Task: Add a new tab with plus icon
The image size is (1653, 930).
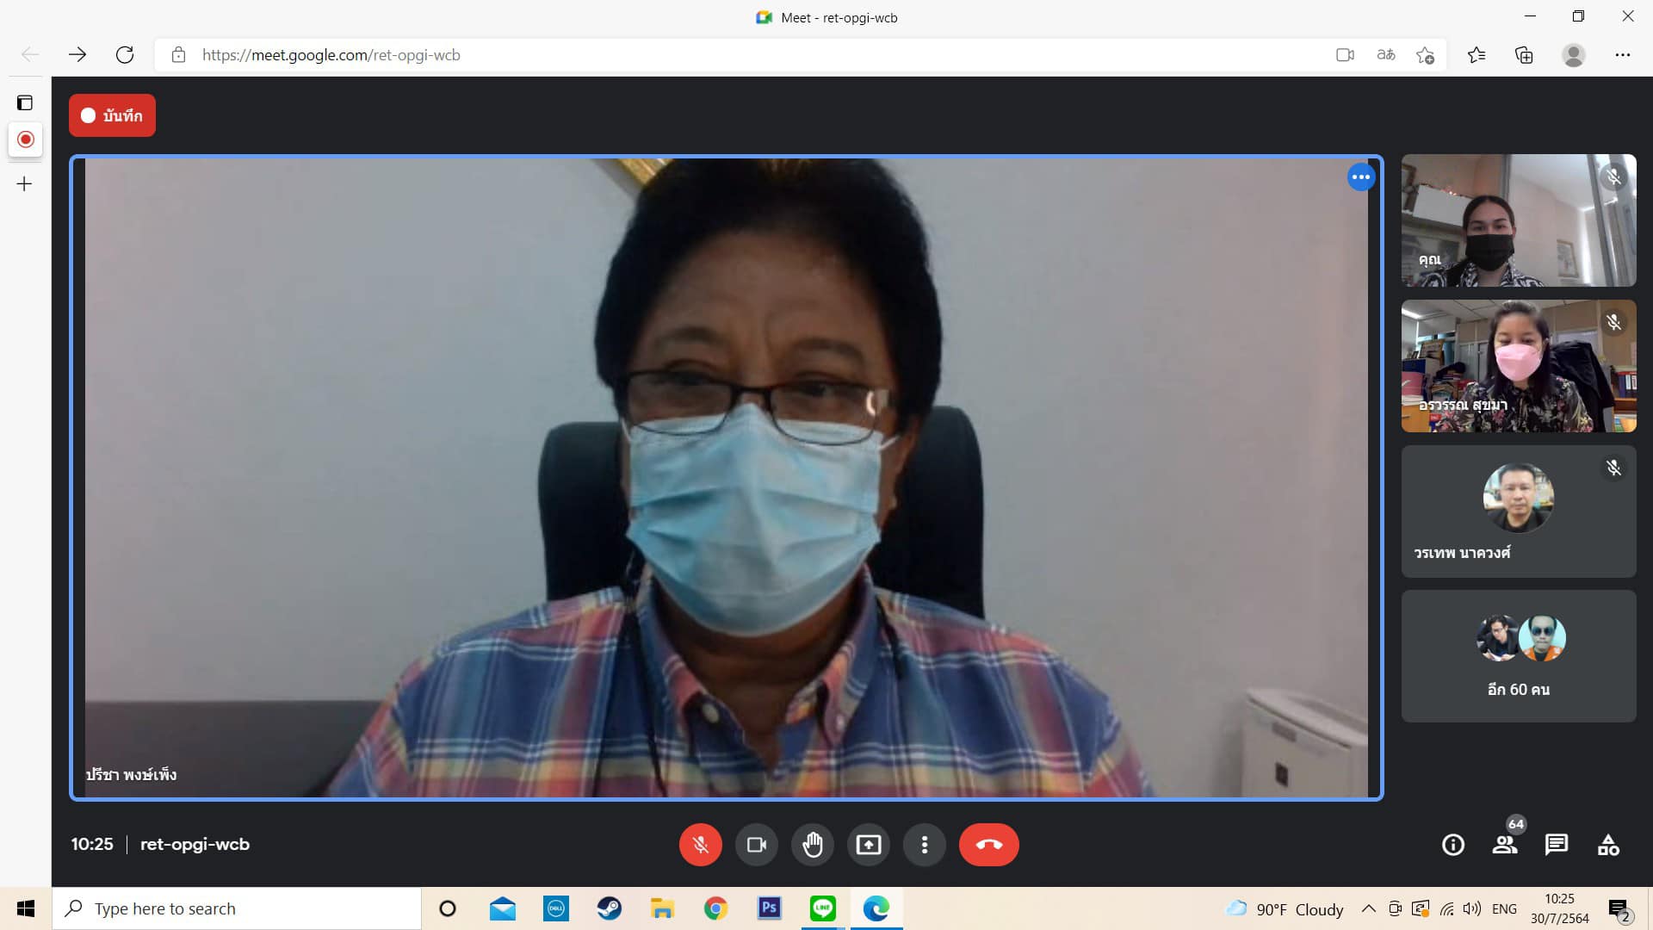Action: [25, 183]
